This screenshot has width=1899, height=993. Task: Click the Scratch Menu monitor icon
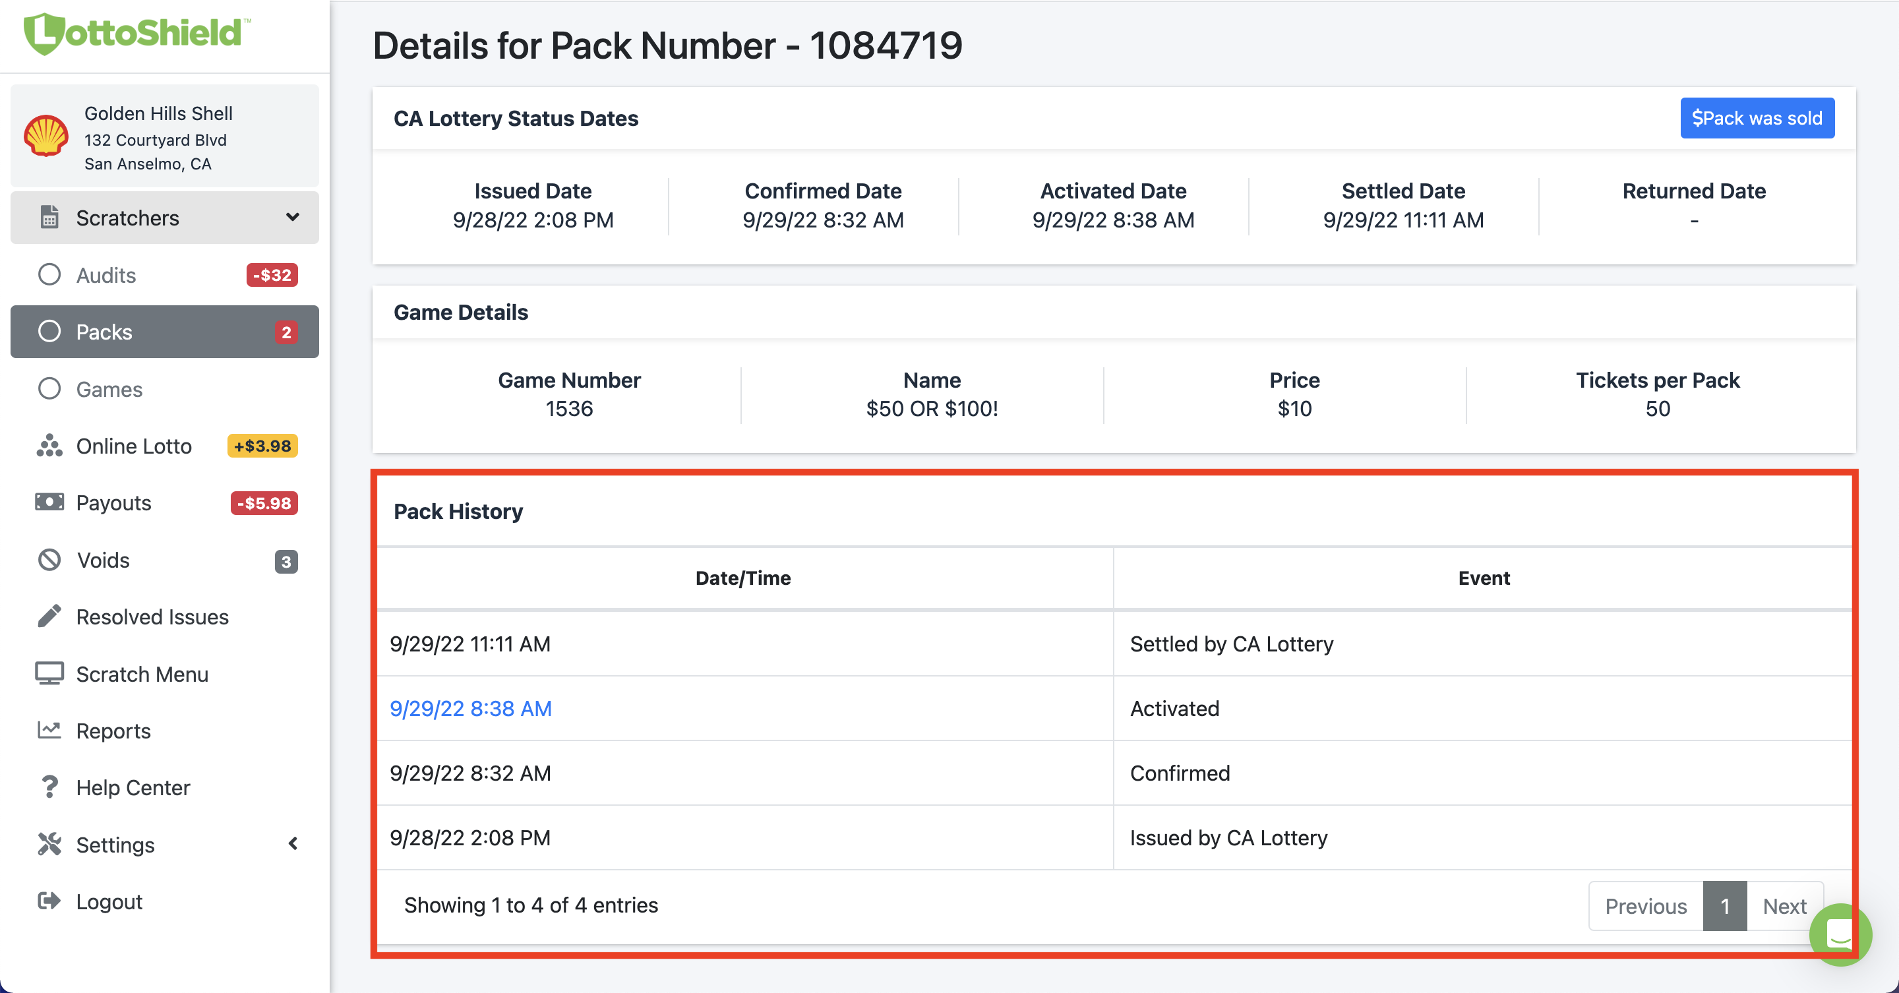tap(49, 674)
